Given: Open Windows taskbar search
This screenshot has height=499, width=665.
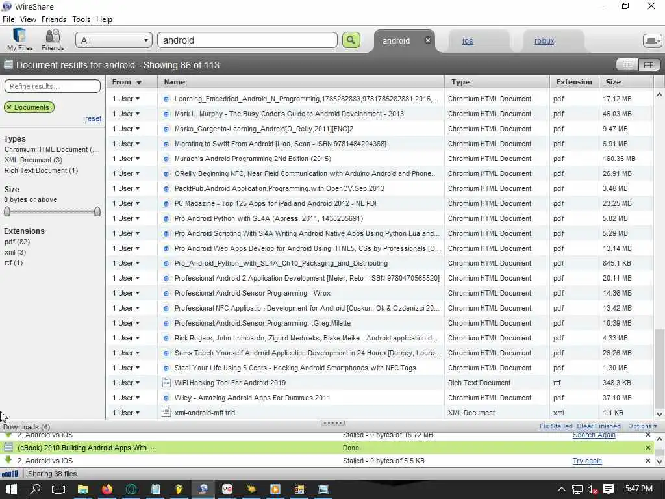Looking at the screenshot, I should tap(35, 489).
